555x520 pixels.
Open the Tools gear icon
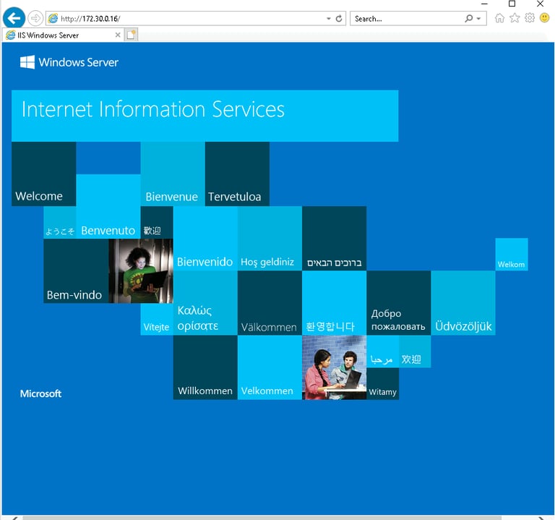point(530,17)
